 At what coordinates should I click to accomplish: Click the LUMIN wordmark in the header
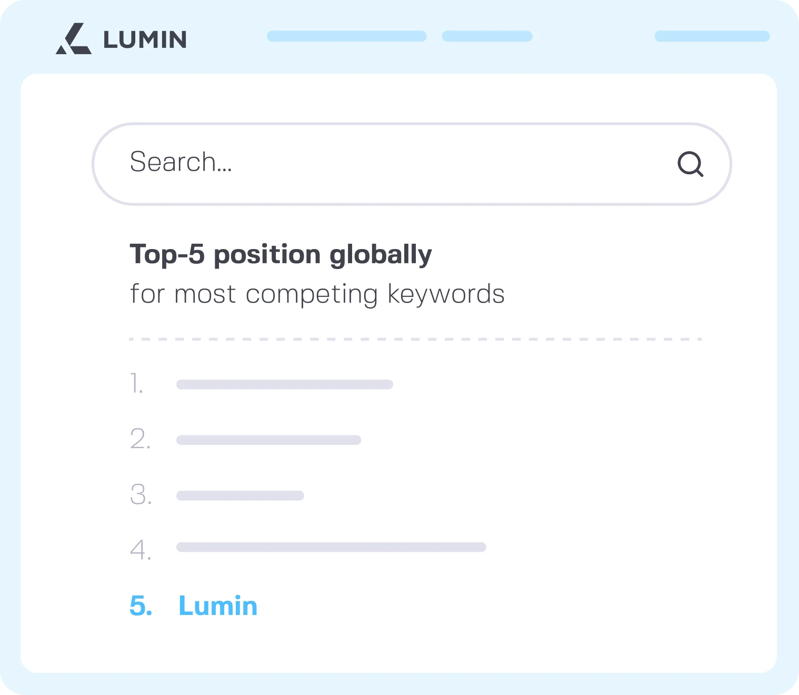click(145, 40)
